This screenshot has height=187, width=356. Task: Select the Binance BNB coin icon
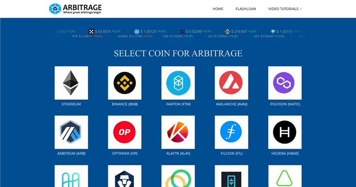125,83
